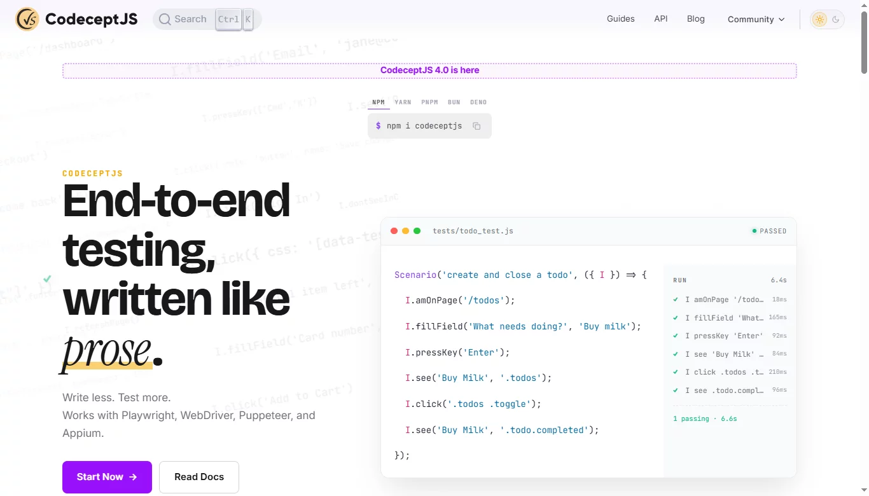This screenshot has height=496, width=869.
Task: Click the Start Now button
Action: 107,477
